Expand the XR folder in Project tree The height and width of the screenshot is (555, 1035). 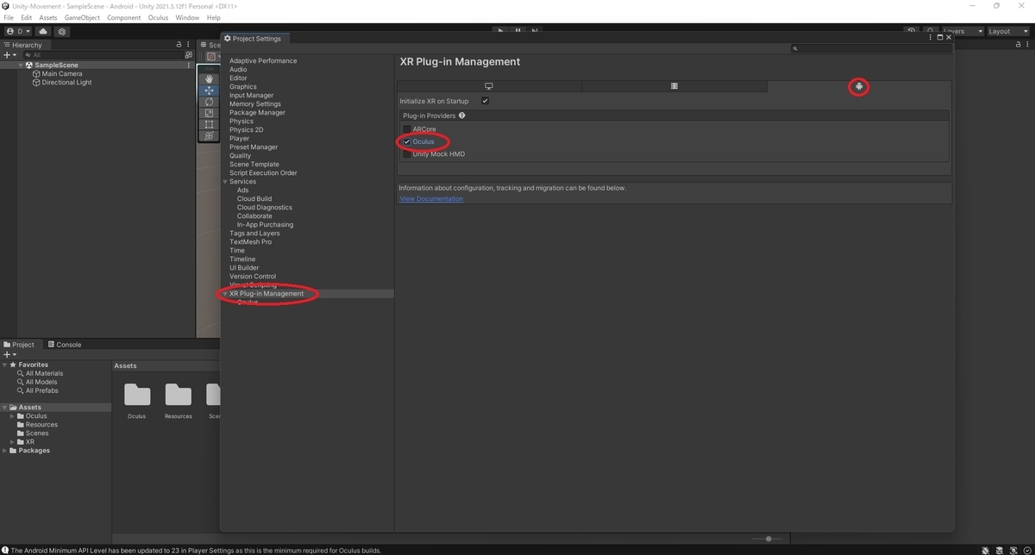pyautogui.click(x=12, y=442)
